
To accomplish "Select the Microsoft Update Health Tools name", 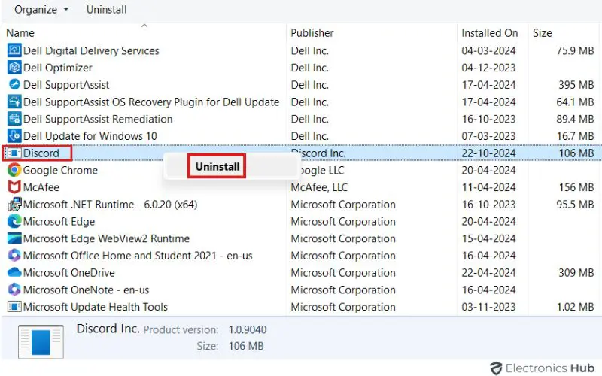I will [96, 307].
